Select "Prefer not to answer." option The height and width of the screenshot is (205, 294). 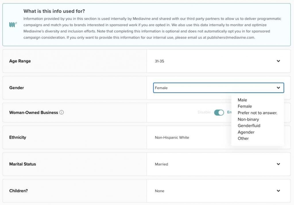258,113
